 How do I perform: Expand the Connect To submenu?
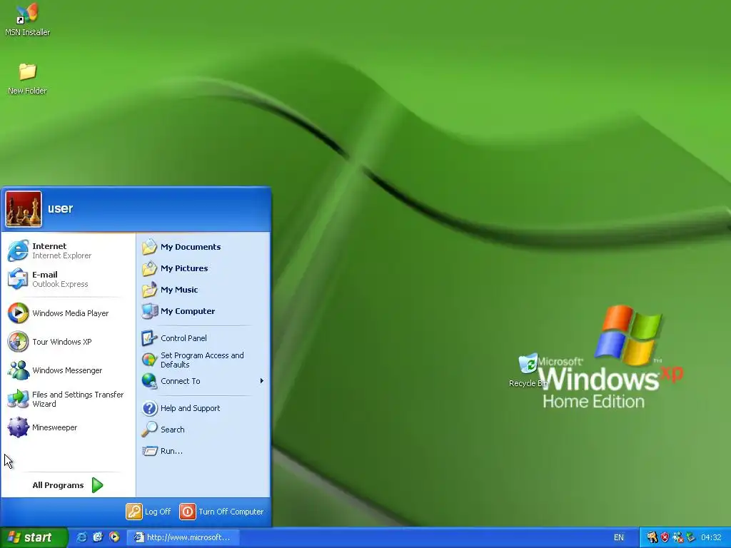click(203, 381)
